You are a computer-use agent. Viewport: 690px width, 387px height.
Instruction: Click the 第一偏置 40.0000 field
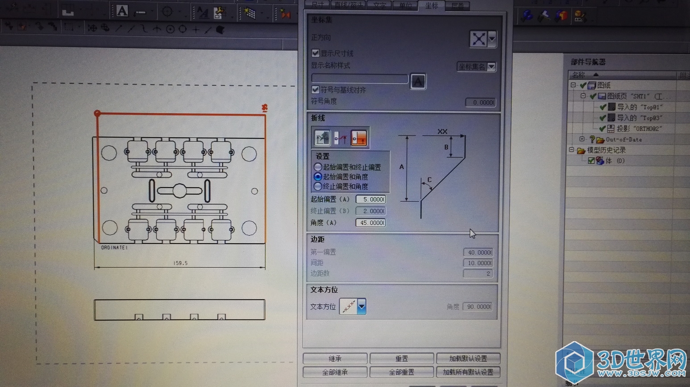pyautogui.click(x=478, y=252)
